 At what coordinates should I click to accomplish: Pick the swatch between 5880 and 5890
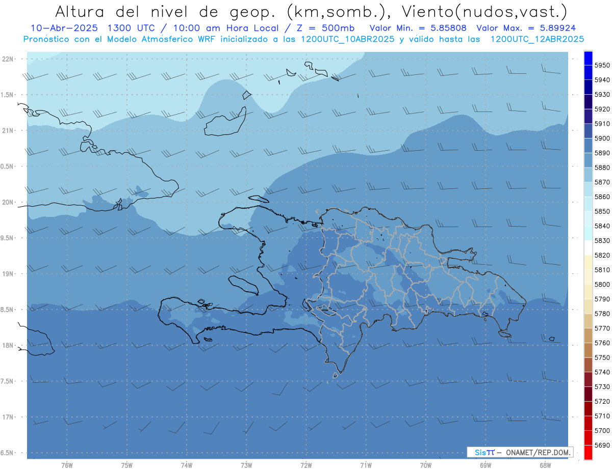click(x=588, y=160)
